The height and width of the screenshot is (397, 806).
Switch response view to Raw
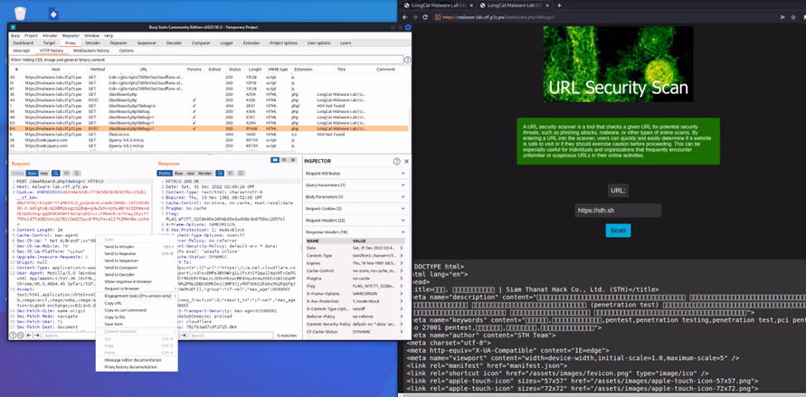[x=179, y=173]
